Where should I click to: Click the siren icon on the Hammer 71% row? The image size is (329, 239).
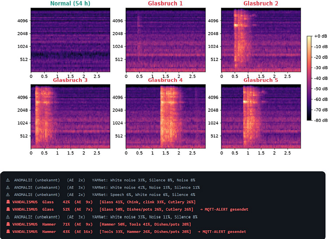(x=8, y=224)
